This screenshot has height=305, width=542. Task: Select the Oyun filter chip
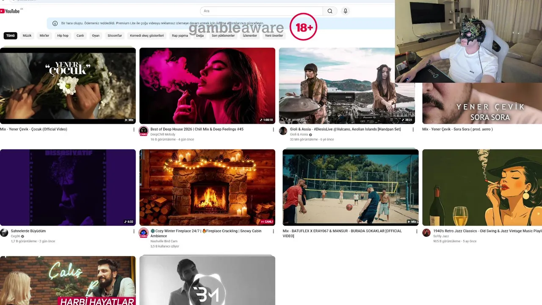pyautogui.click(x=96, y=36)
